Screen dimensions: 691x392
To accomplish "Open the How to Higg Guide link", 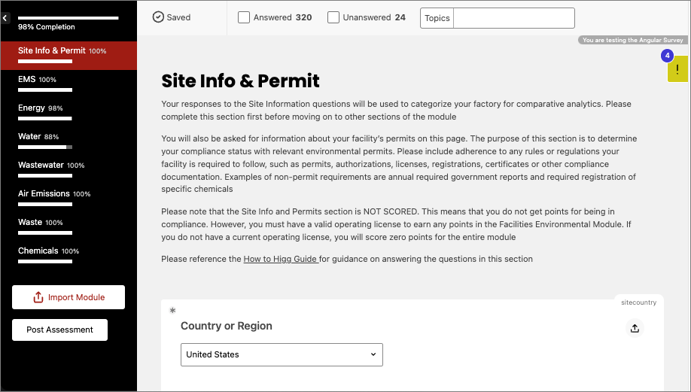I will pos(280,259).
